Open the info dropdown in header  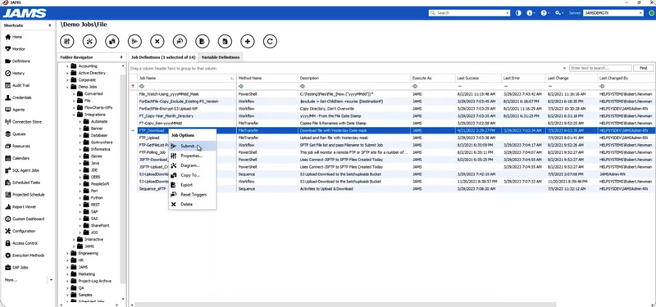[x=531, y=13]
